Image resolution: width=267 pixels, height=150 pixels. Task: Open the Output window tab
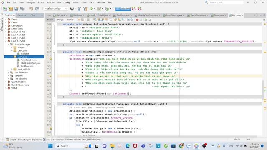(x=11, y=140)
